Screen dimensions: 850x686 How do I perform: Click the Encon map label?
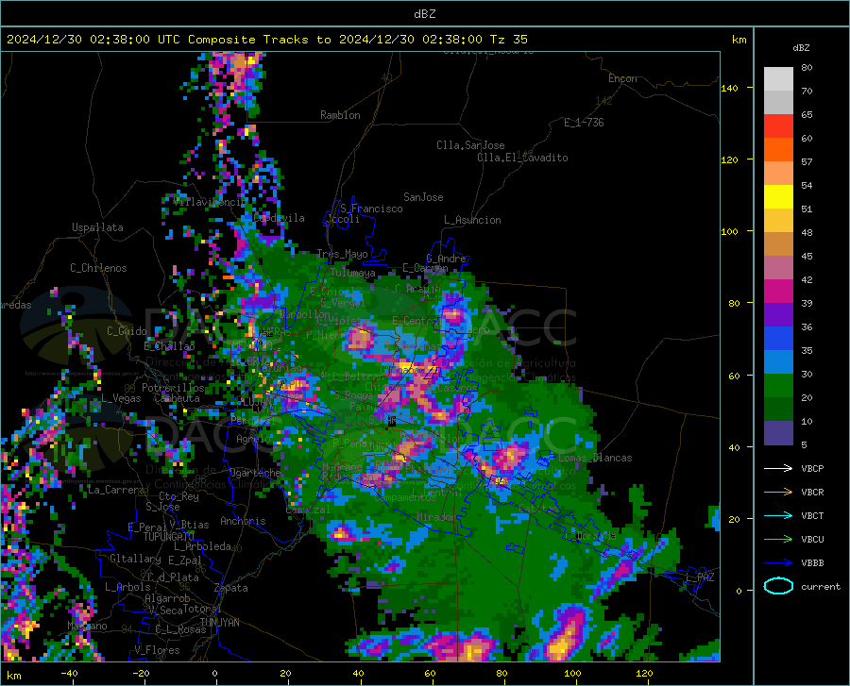[622, 78]
